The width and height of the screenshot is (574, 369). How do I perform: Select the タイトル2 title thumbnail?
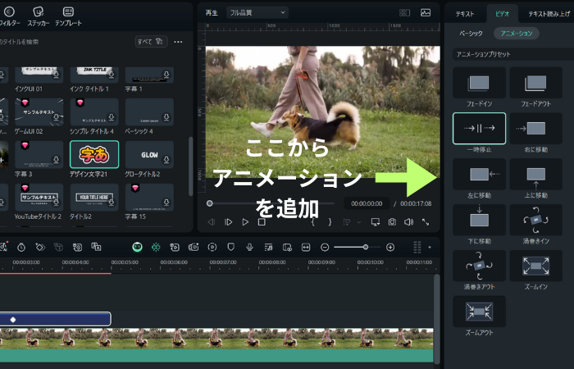coord(94,198)
